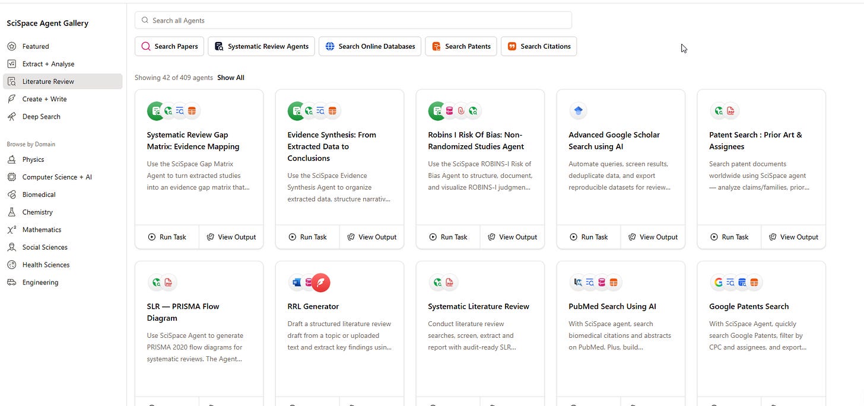Click the Mathematics x² icon

[11, 229]
